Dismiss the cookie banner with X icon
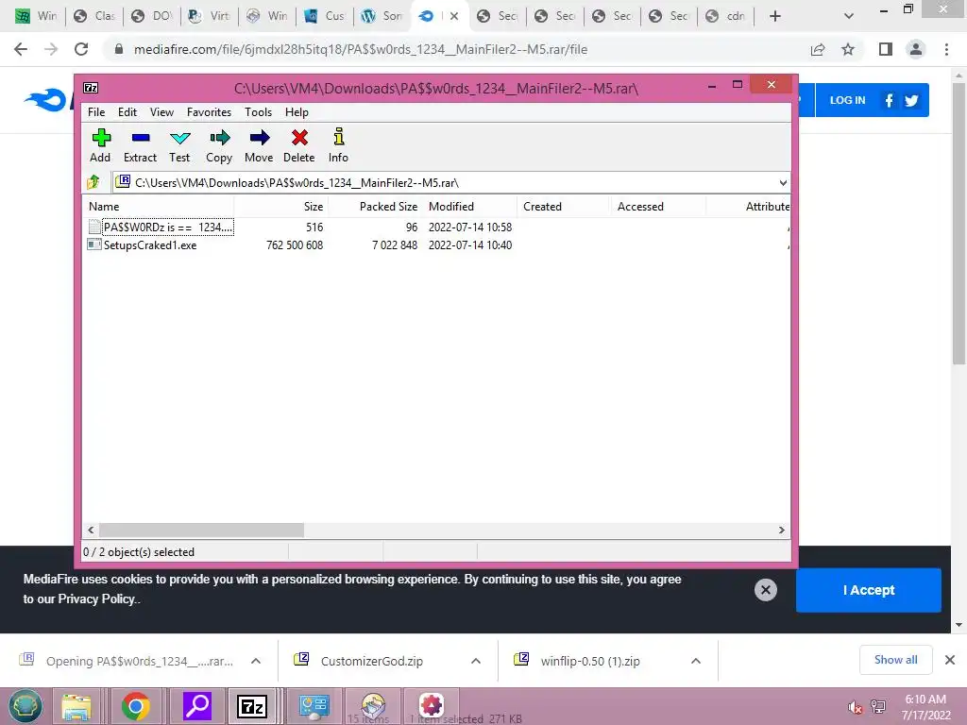Image resolution: width=967 pixels, height=725 pixels. [765, 590]
